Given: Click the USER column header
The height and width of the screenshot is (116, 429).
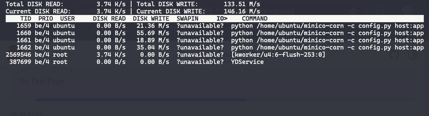Looking at the screenshot, I should coord(68,19).
